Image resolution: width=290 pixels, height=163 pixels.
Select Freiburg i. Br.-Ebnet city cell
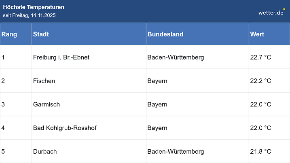(61, 57)
